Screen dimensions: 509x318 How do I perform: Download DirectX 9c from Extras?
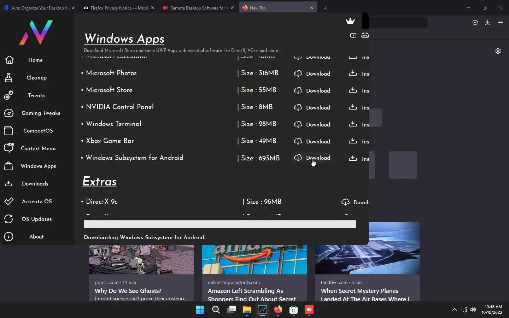pos(355,202)
